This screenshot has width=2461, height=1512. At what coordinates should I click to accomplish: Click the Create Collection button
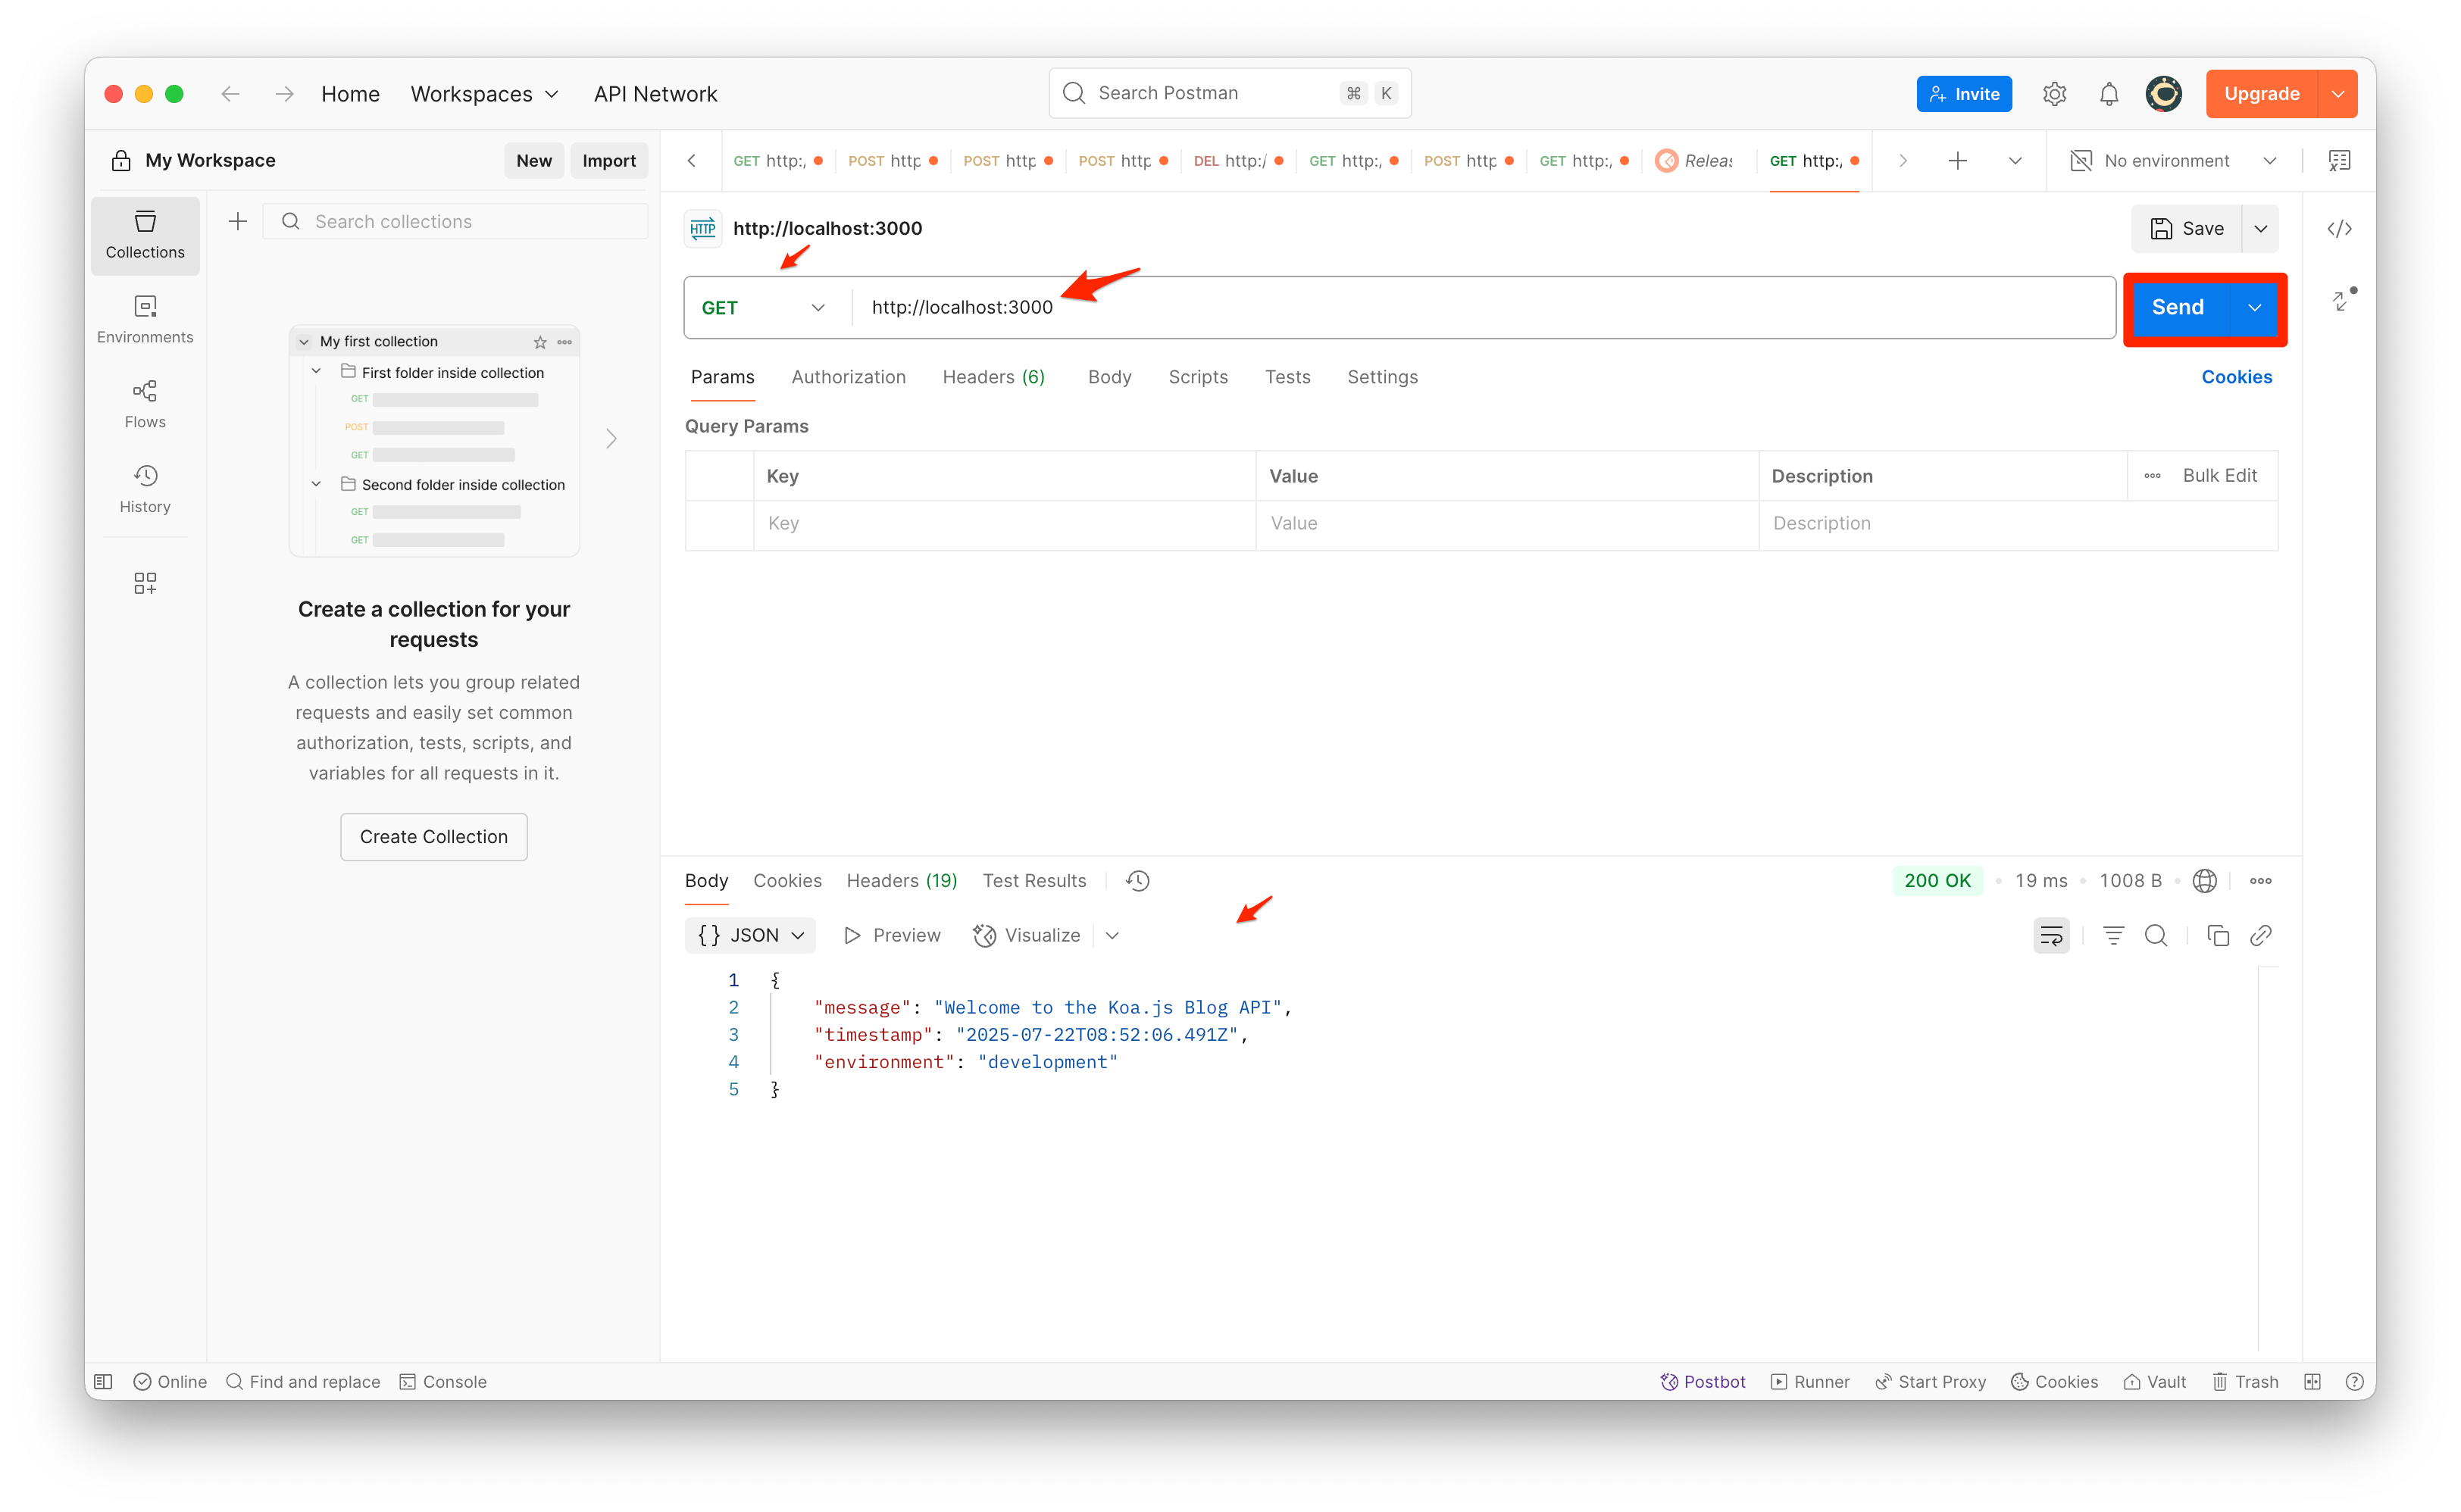(x=434, y=837)
